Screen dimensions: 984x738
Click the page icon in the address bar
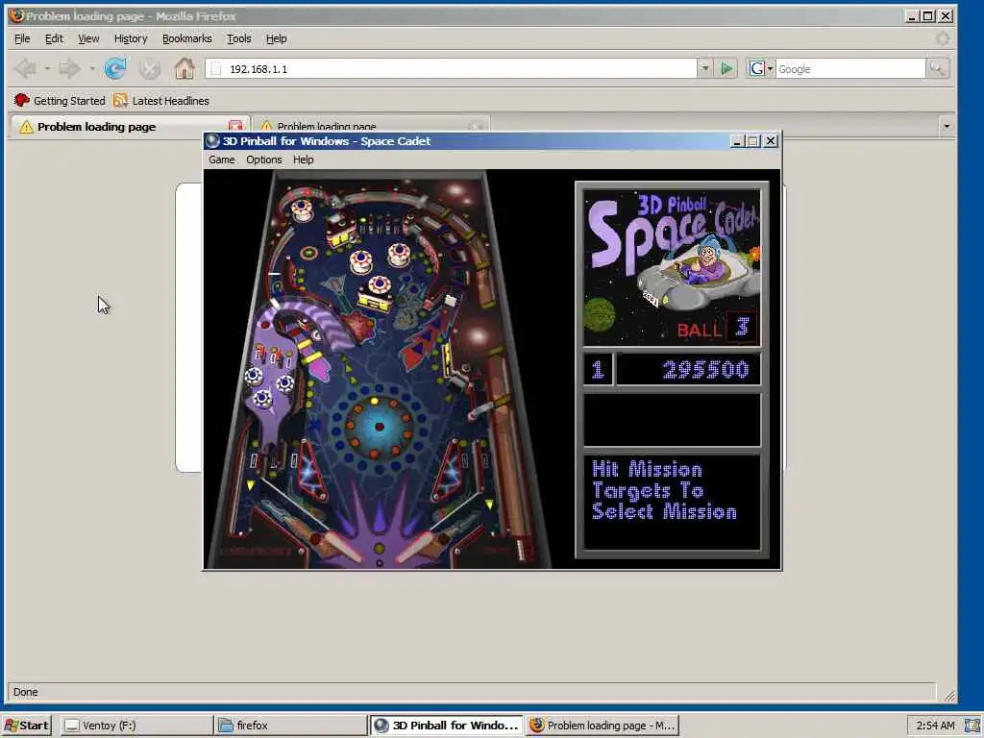coord(216,69)
